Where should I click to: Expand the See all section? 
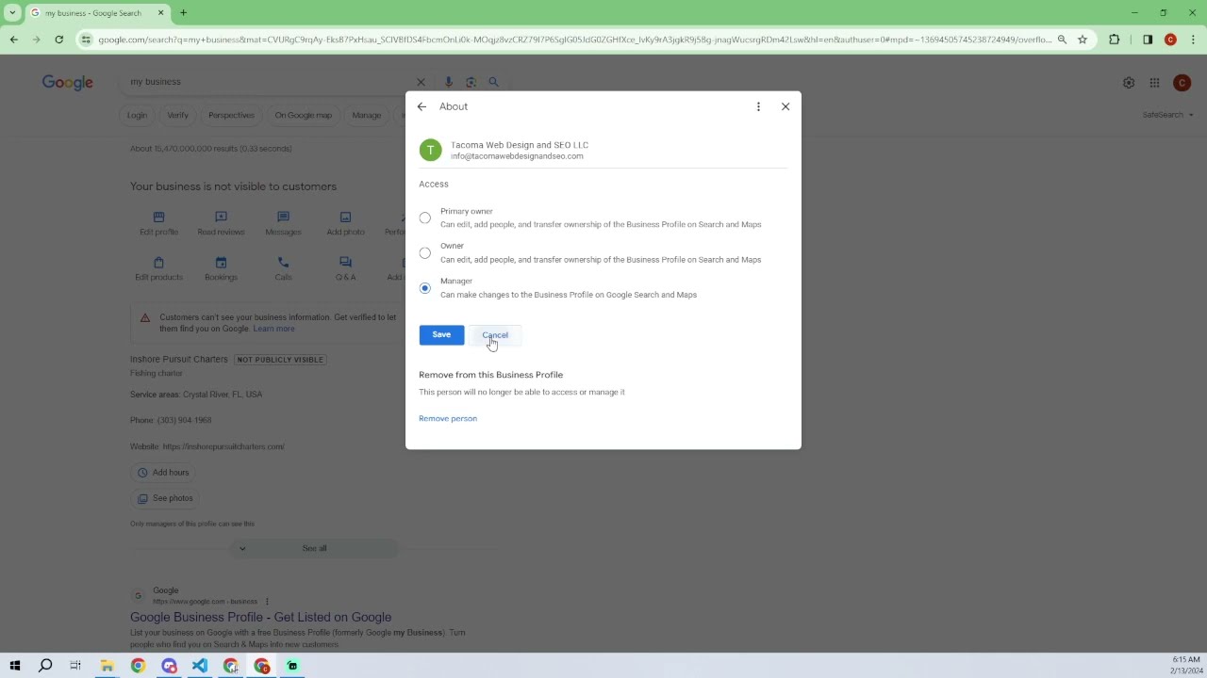(314, 548)
